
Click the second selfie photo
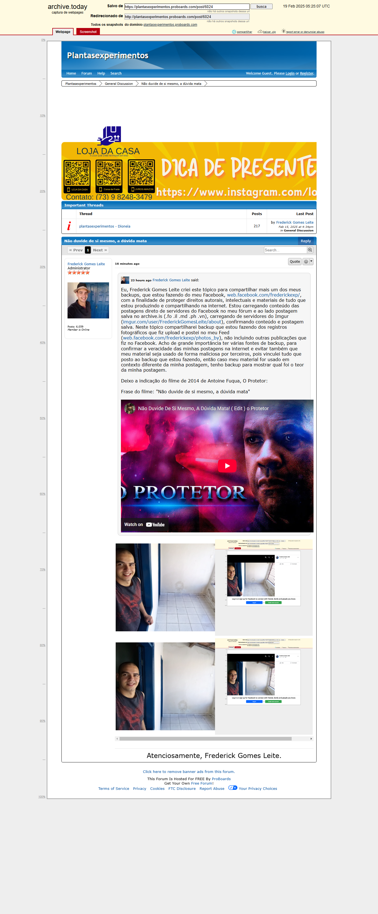[x=165, y=686]
